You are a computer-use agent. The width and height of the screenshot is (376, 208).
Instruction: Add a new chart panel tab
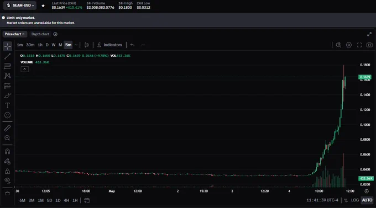click(55, 34)
